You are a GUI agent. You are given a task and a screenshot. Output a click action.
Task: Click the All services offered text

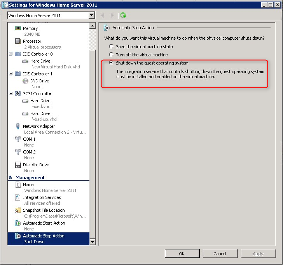click(x=42, y=203)
